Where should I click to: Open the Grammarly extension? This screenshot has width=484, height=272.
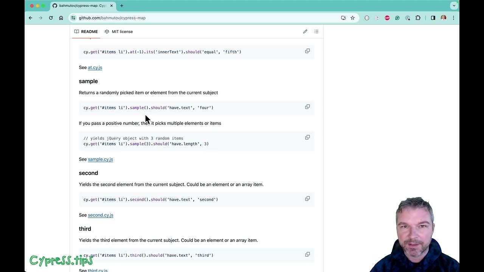click(x=397, y=18)
